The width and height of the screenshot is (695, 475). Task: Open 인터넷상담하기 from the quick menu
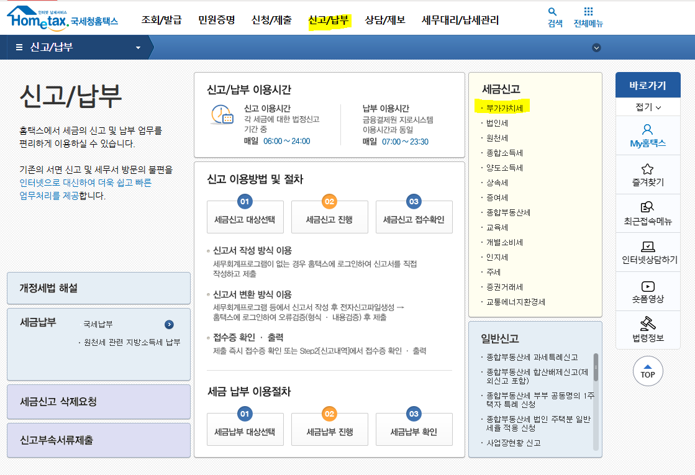coord(648,253)
